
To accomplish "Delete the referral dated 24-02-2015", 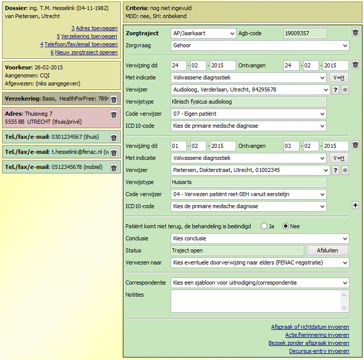I will tap(355, 65).
